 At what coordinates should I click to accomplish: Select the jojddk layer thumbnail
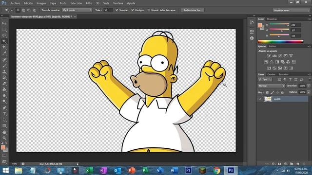268,99
